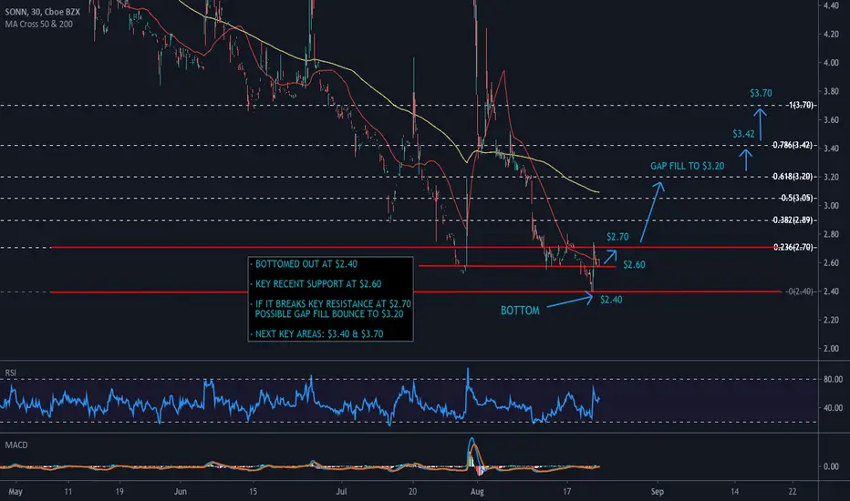Click the Jun date on the time axis

(x=181, y=492)
